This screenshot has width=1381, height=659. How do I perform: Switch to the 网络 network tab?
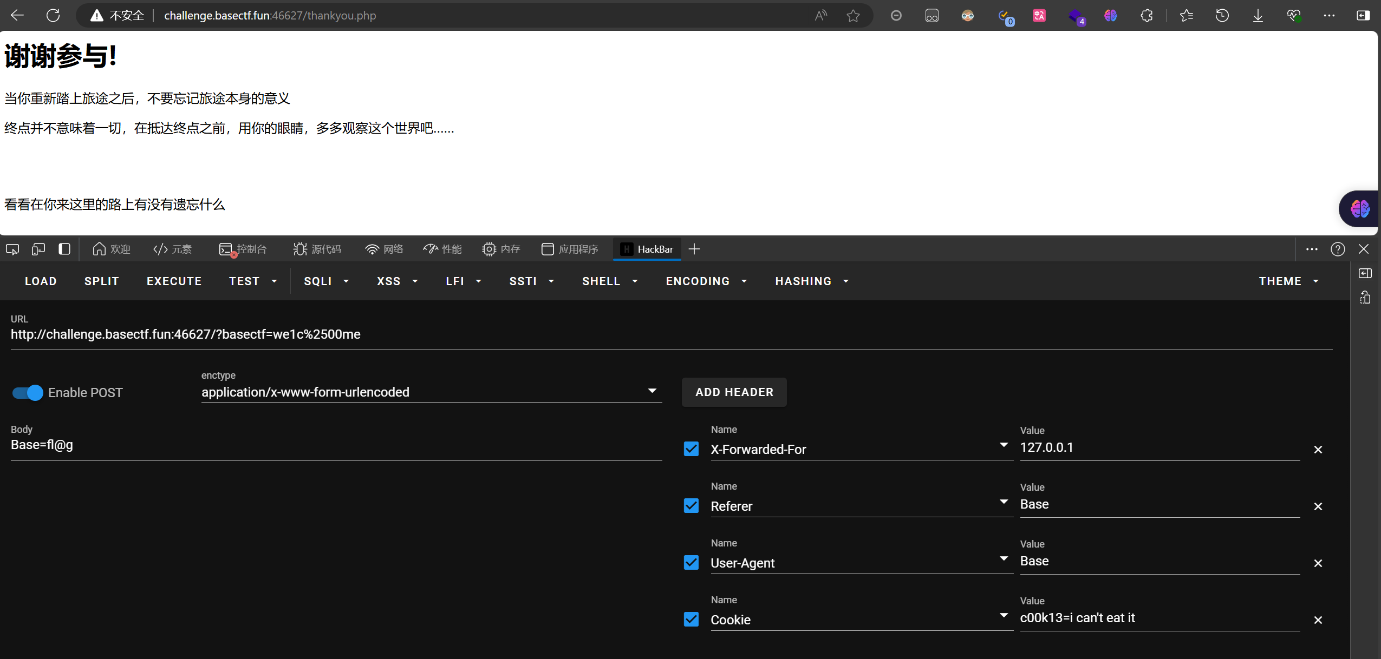[384, 249]
